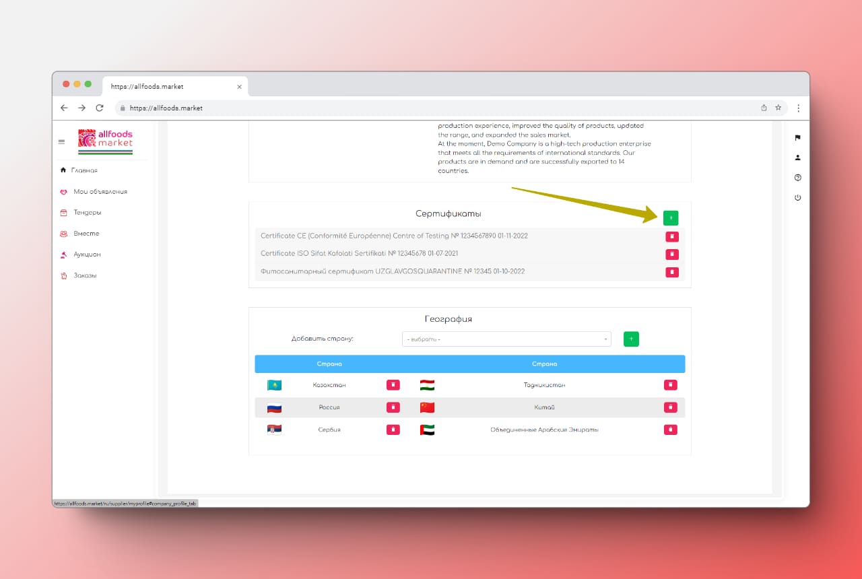This screenshot has width=862, height=579.
Task: Remove Объединенные Арабские Эмираты from table
Action: coord(671,430)
